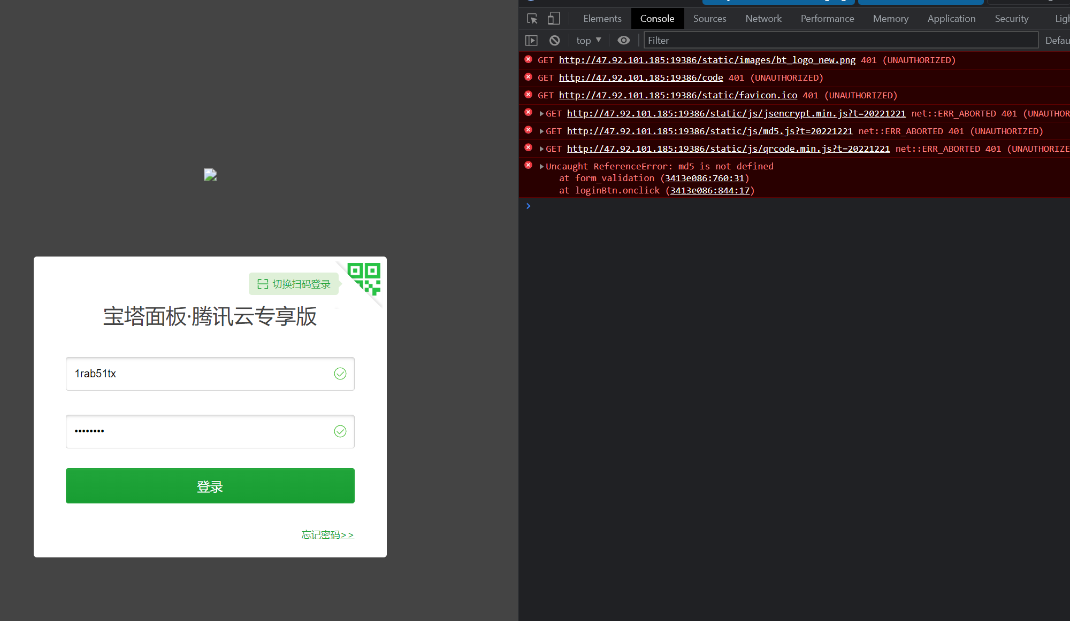Click 'md5 is not defined' error text

(725, 167)
